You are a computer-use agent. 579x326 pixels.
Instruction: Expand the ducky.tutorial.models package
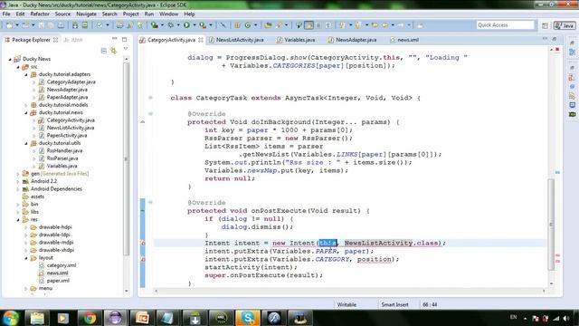point(26,105)
